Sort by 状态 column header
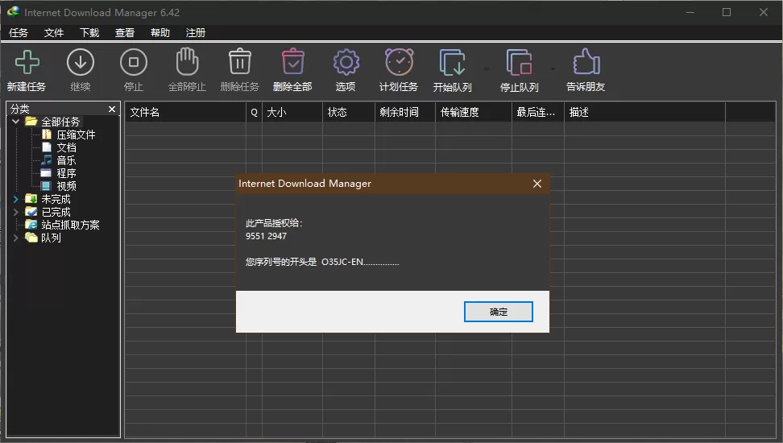This screenshot has width=783, height=443. click(x=349, y=113)
